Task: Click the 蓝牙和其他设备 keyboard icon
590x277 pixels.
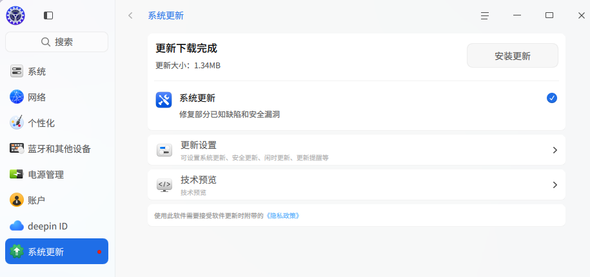Action: 17,148
